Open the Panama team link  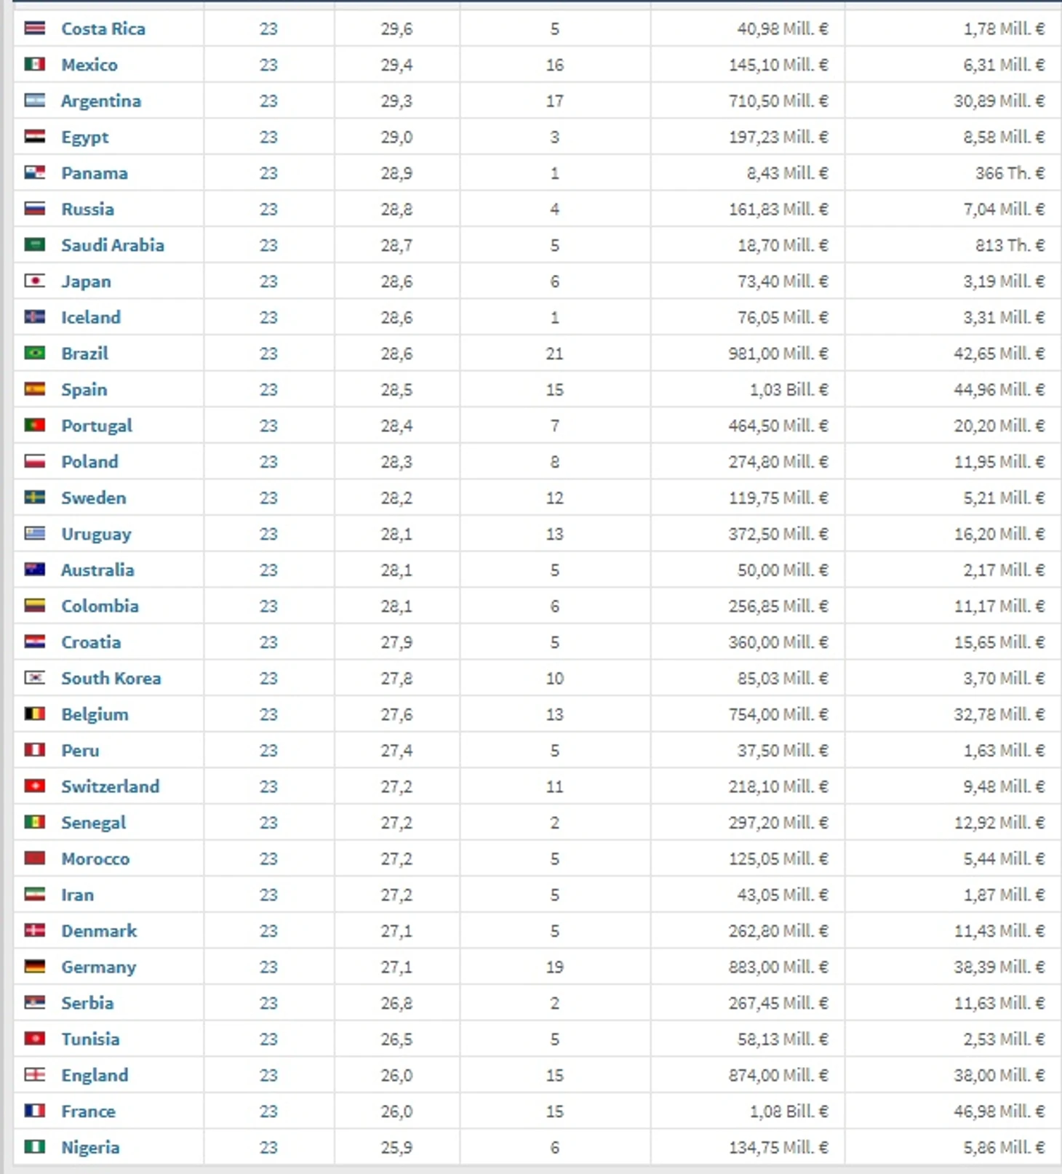coord(95,173)
